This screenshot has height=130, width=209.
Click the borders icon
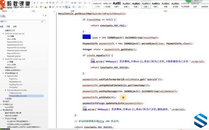pos(84,7)
